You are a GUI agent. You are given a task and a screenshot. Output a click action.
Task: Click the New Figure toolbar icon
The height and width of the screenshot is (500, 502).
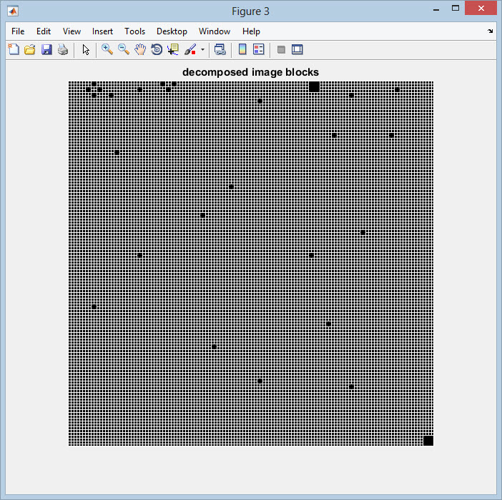[x=14, y=49]
